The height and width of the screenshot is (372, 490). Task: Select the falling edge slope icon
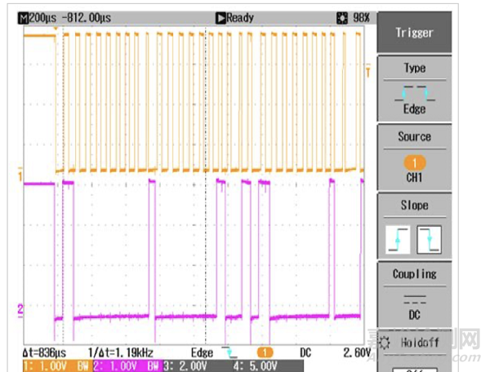[x=429, y=238]
